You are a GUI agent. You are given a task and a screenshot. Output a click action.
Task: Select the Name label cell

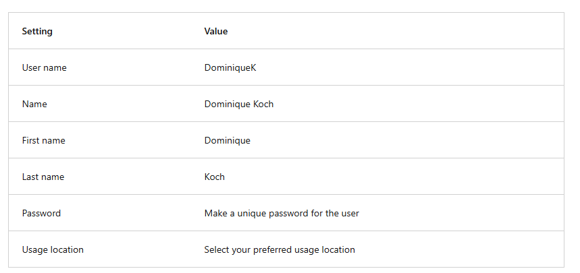(x=34, y=104)
